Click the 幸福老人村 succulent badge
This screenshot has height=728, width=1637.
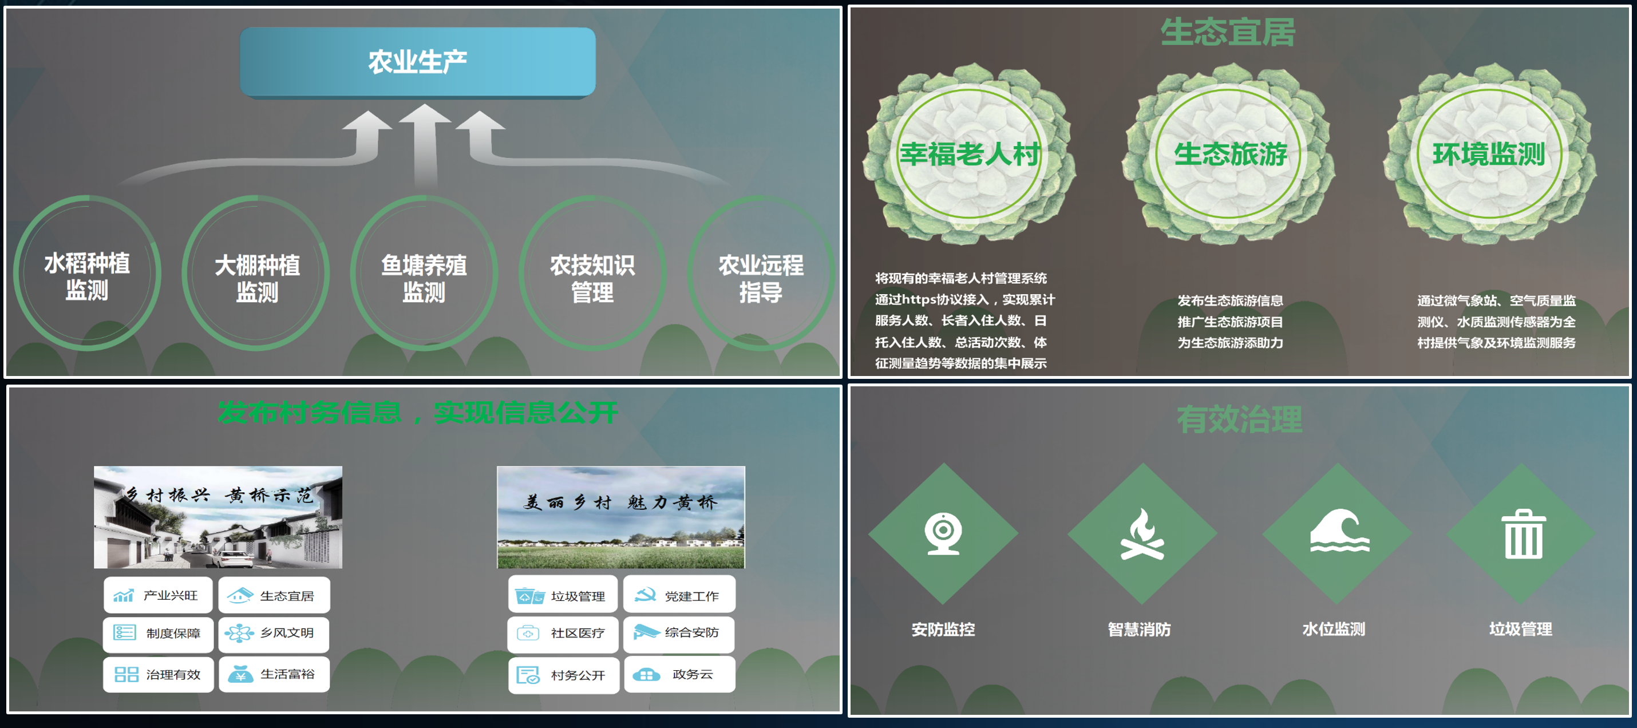click(x=969, y=155)
